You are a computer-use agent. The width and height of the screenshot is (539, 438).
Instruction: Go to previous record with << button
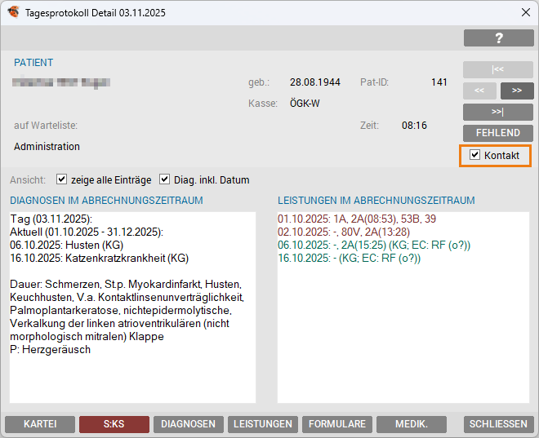click(x=479, y=91)
